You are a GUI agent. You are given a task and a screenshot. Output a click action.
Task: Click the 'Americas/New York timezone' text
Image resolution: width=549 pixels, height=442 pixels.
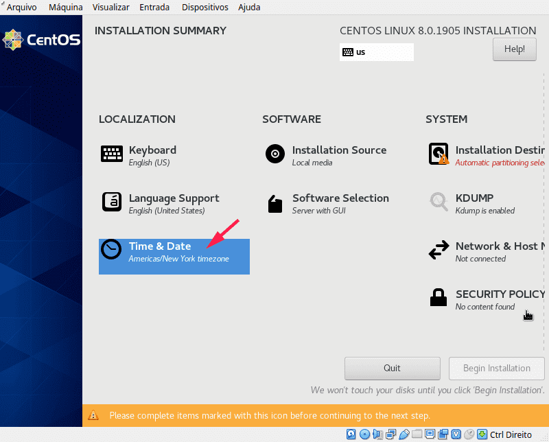coord(178,259)
